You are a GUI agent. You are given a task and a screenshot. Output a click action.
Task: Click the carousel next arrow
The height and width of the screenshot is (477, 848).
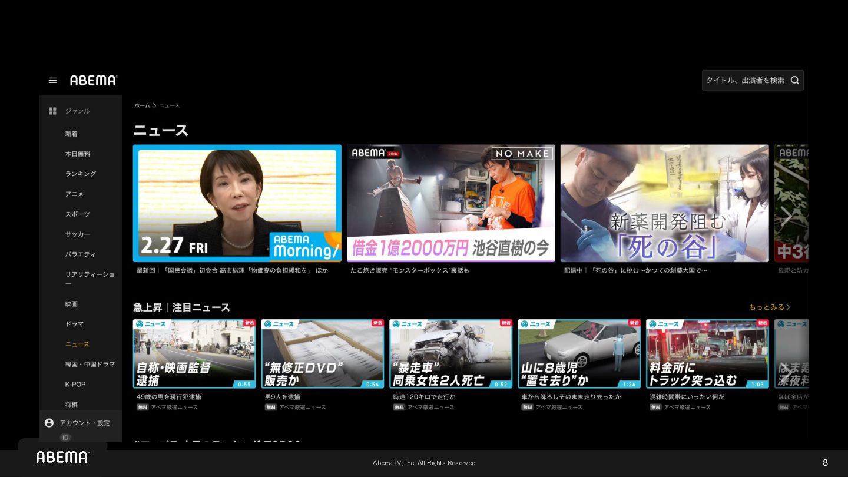786,217
